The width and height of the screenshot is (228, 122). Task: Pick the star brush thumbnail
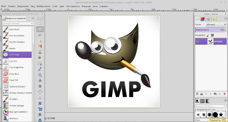tap(221, 114)
